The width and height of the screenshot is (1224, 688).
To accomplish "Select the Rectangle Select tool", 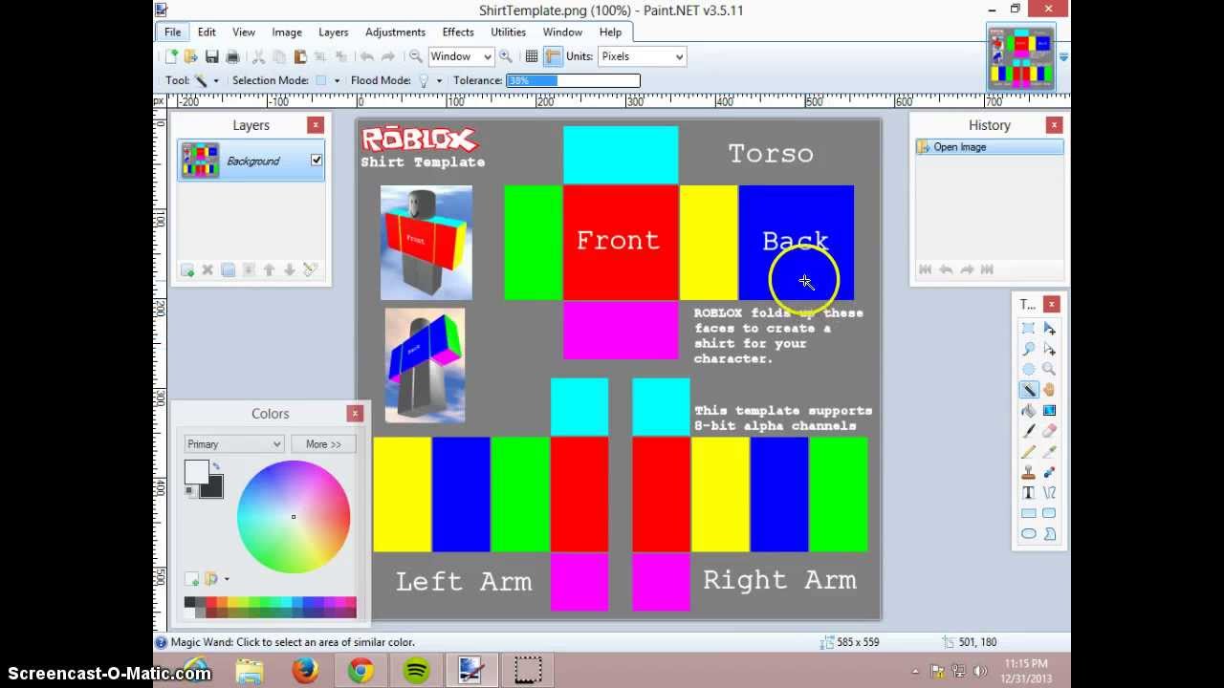I will click(x=1029, y=328).
